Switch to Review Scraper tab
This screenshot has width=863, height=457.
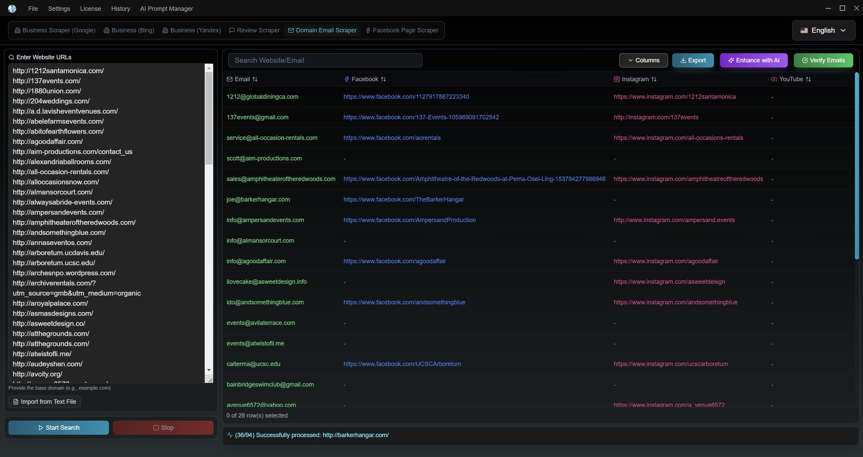pyautogui.click(x=255, y=30)
